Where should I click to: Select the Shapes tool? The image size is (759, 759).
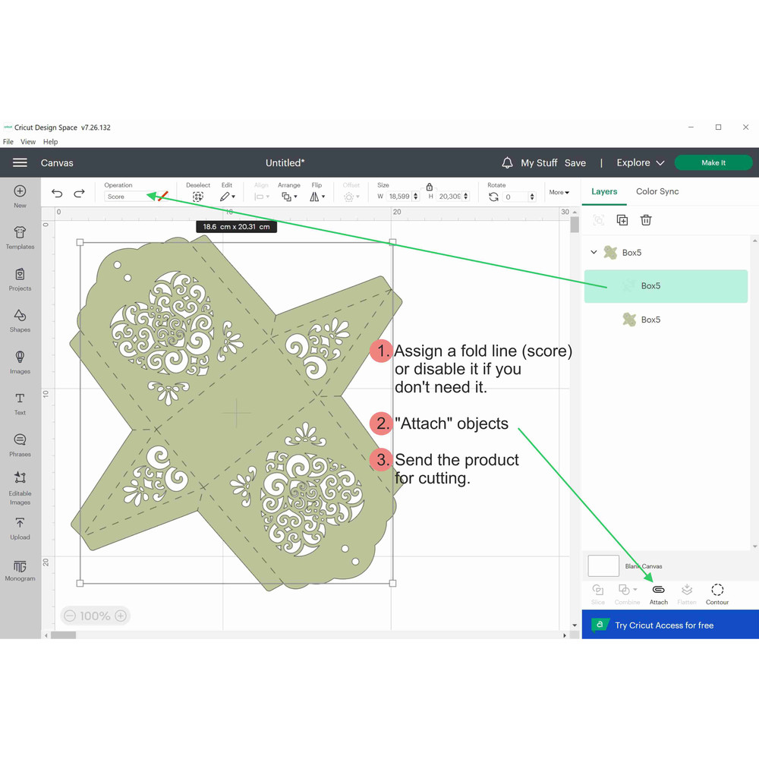(20, 320)
